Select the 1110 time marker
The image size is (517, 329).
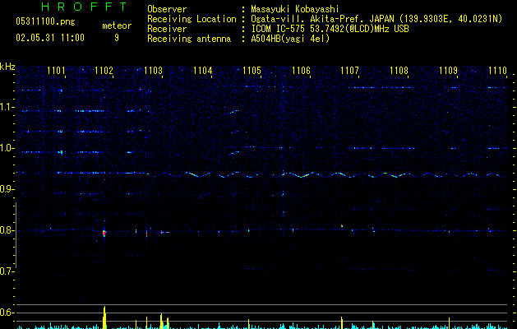pyautogui.click(x=497, y=71)
